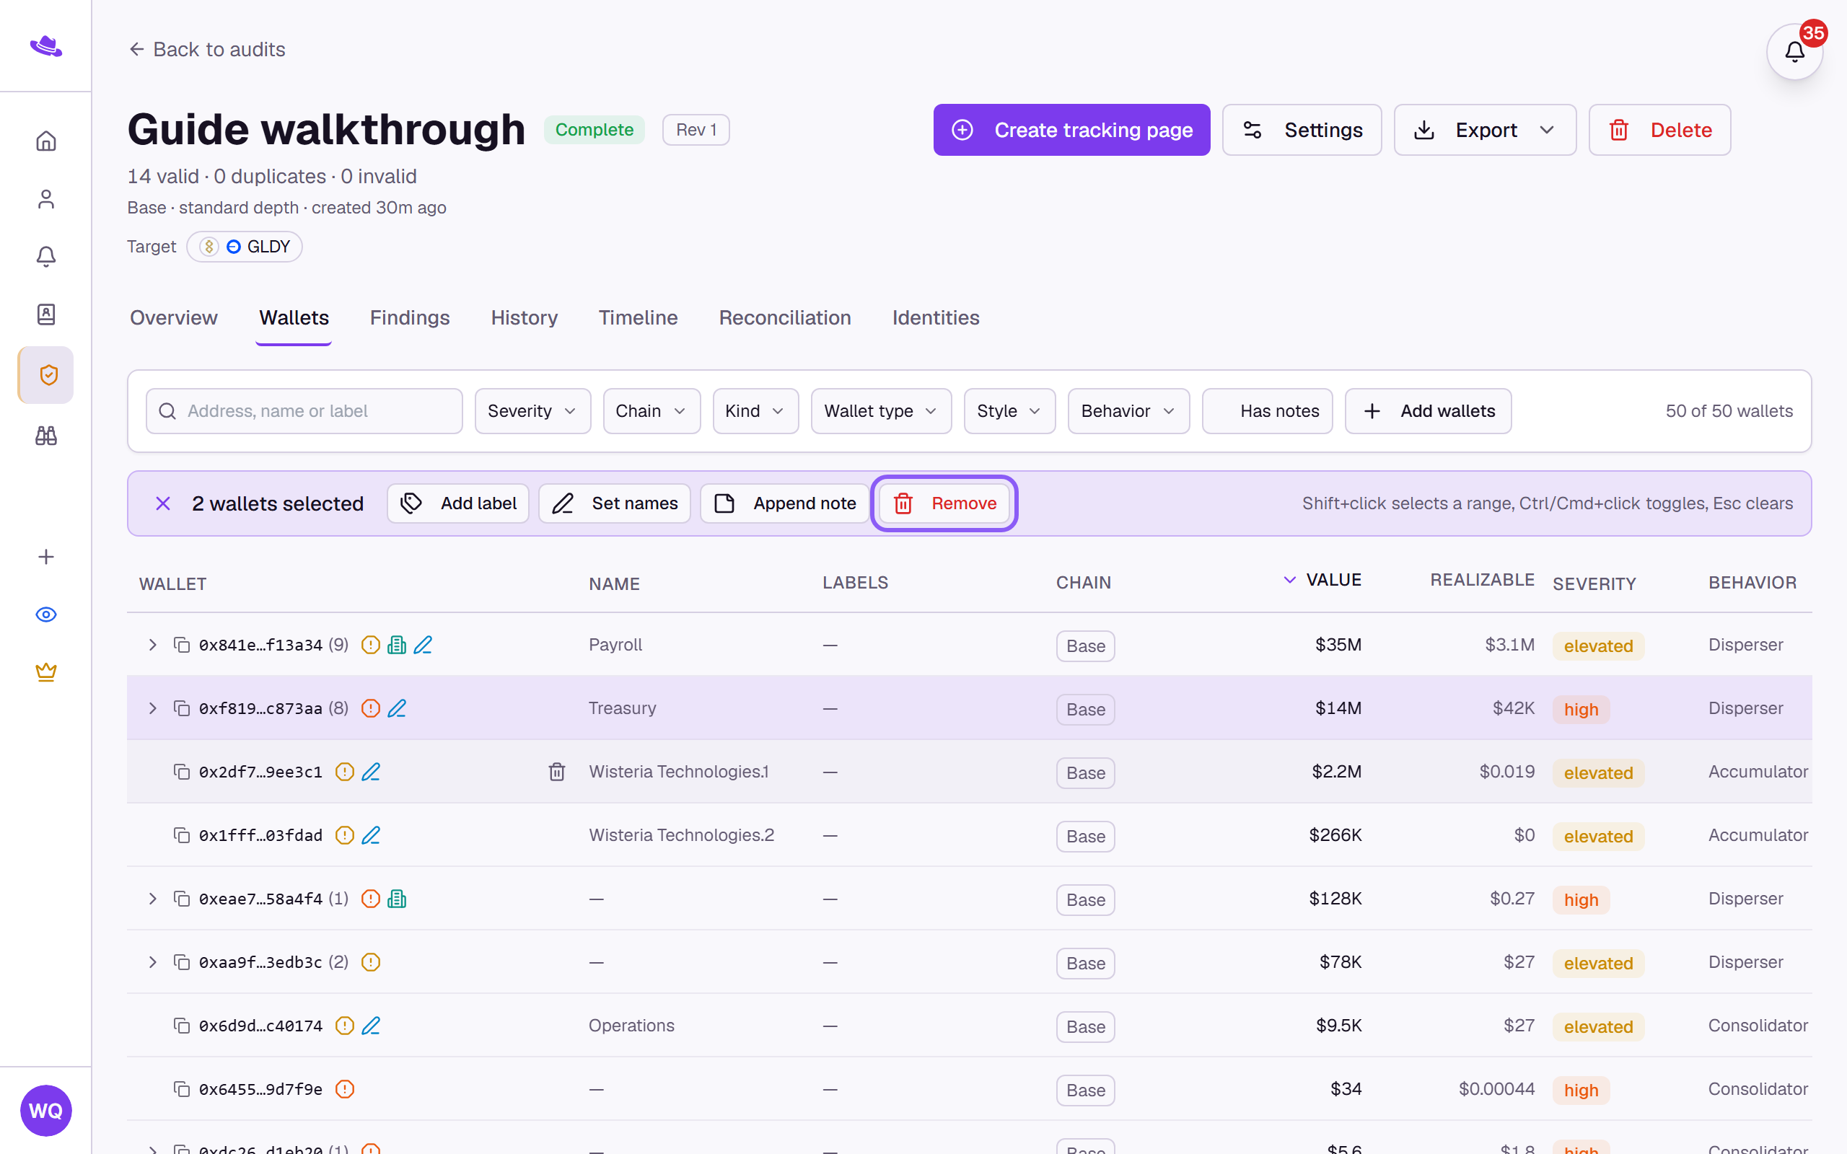1847x1154 pixels.
Task: Open the Style filter dropdown
Action: 1010,411
